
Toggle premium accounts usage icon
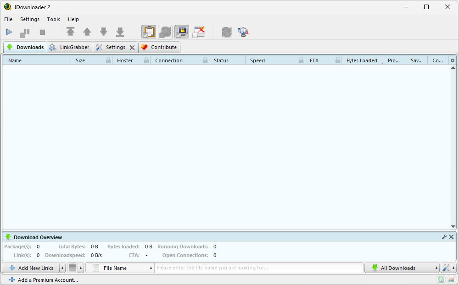pyautogui.click(x=182, y=32)
